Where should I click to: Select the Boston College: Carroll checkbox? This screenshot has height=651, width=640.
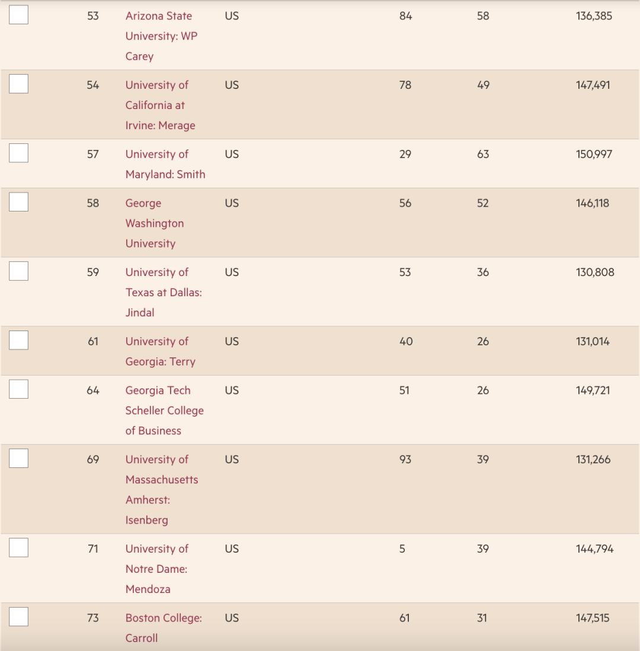(x=19, y=617)
